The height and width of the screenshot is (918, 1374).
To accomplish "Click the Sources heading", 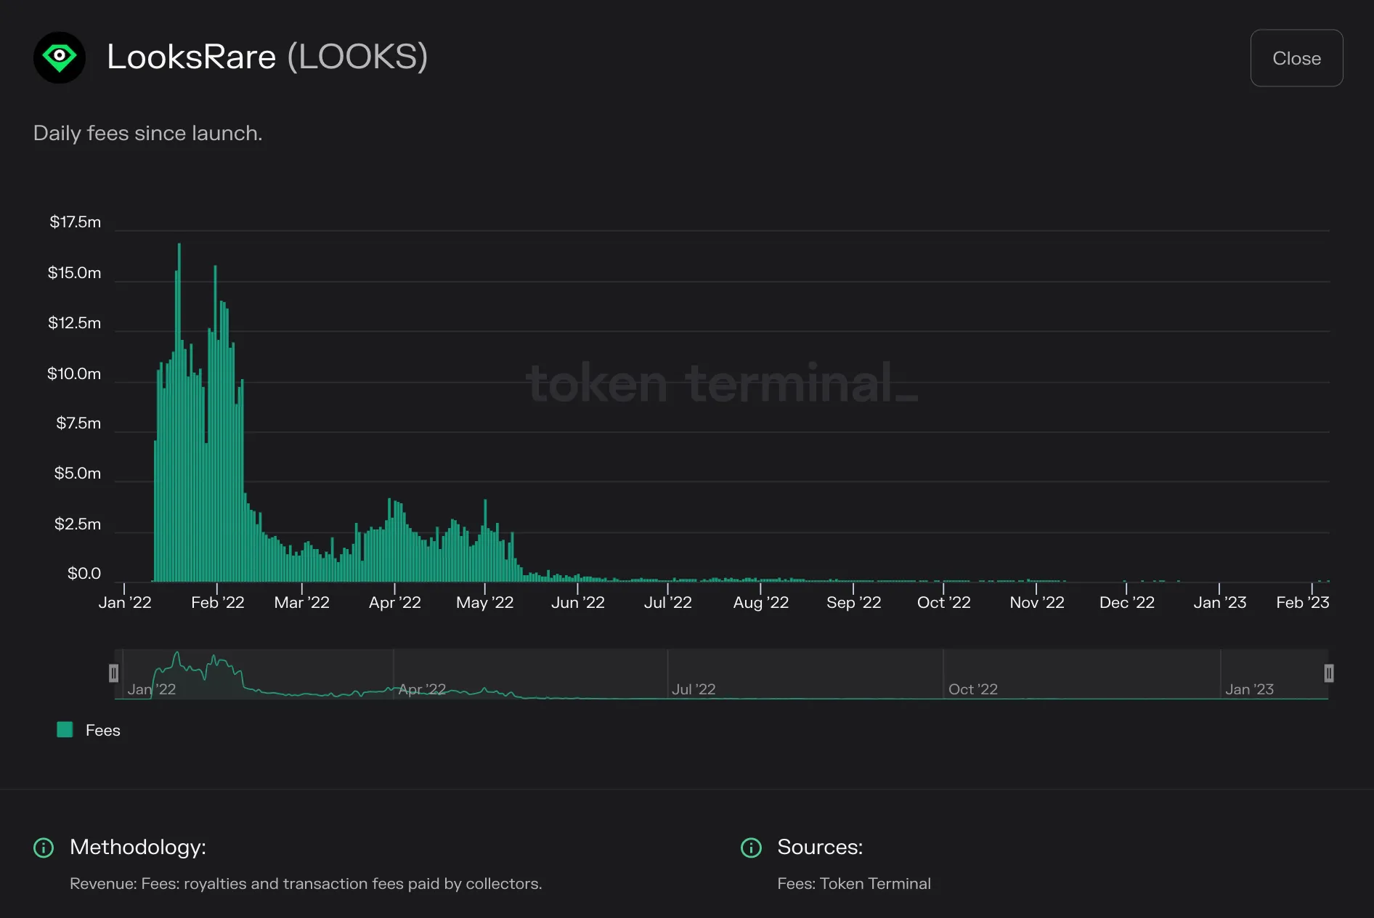I will point(820,848).
